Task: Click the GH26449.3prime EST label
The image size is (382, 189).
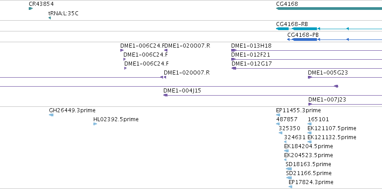Action: point(72,110)
